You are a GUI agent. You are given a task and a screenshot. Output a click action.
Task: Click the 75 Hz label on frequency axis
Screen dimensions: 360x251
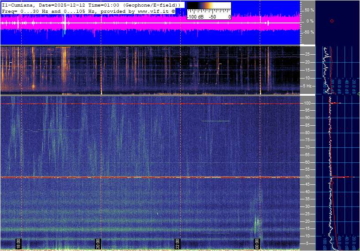point(308,140)
